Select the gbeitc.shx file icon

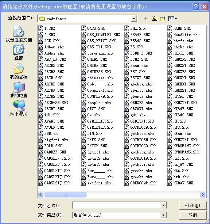point(127,90)
